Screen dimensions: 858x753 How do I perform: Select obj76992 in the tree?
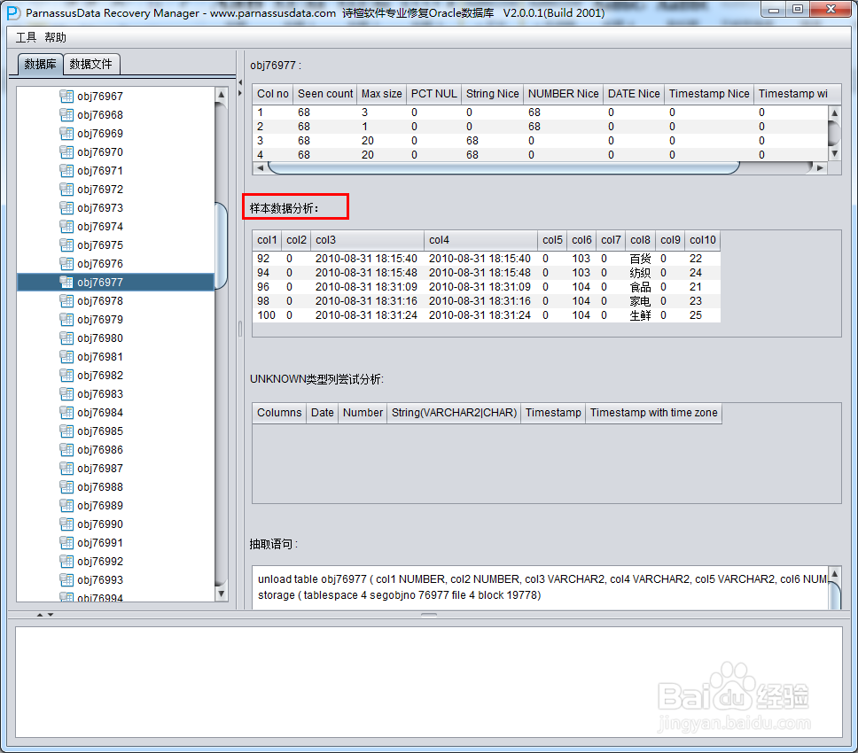point(100,561)
